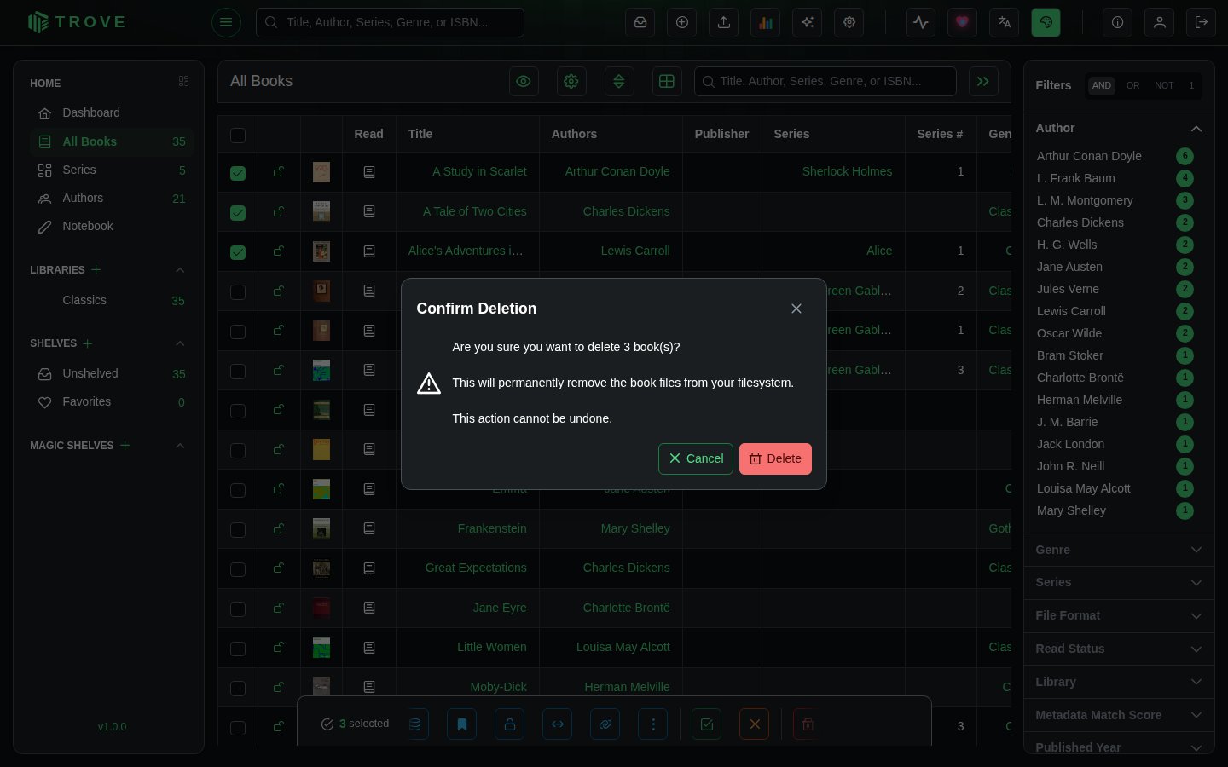
Task: Collapse the LIBRARIES sidebar section
Action: click(x=180, y=270)
